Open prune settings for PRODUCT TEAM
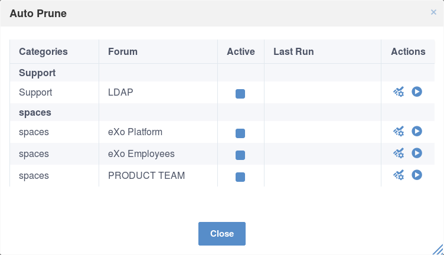Image resolution: width=444 pixels, height=255 pixels. tap(399, 175)
